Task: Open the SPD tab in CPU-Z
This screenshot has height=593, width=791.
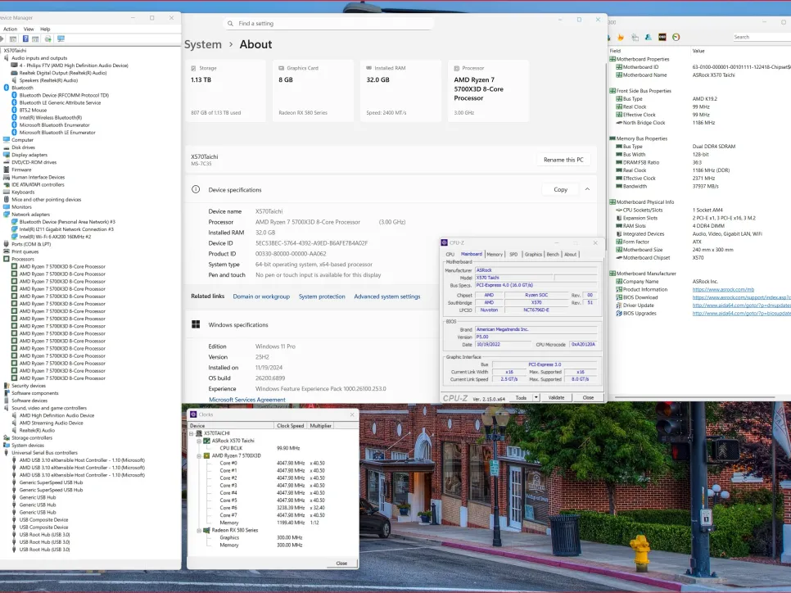Action: click(x=513, y=254)
